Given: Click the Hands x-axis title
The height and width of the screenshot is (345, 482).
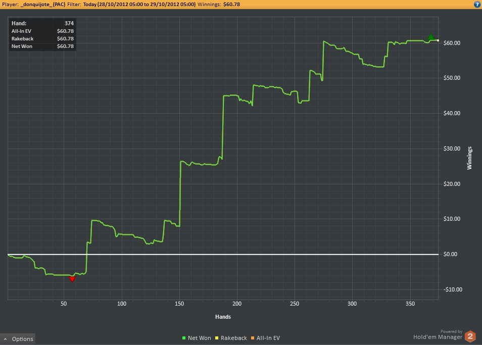Looking at the screenshot, I should [223, 317].
